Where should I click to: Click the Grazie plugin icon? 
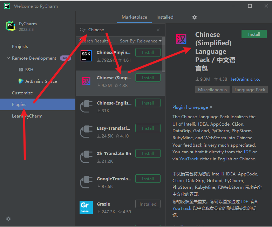[x=86, y=207]
